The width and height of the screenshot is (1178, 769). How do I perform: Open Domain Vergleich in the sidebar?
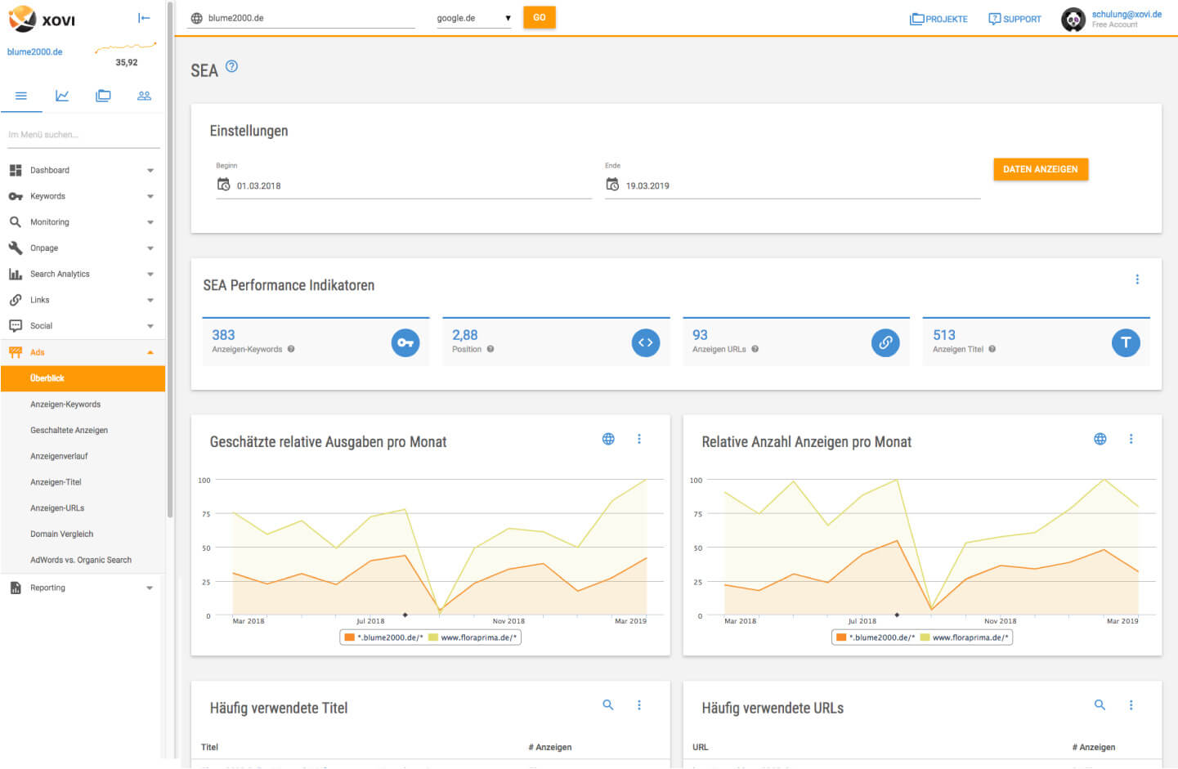click(x=62, y=534)
